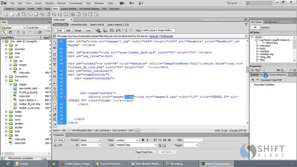Click the Log button in Files panel

coord(45,159)
